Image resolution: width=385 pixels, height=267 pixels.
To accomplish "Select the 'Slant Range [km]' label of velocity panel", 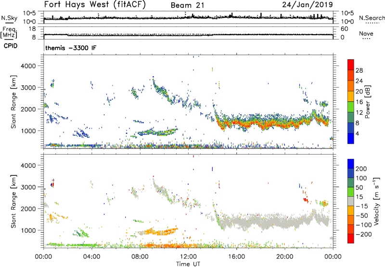I will 13,201.
